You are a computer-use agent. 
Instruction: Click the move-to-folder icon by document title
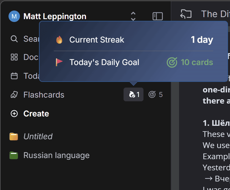[186, 14]
